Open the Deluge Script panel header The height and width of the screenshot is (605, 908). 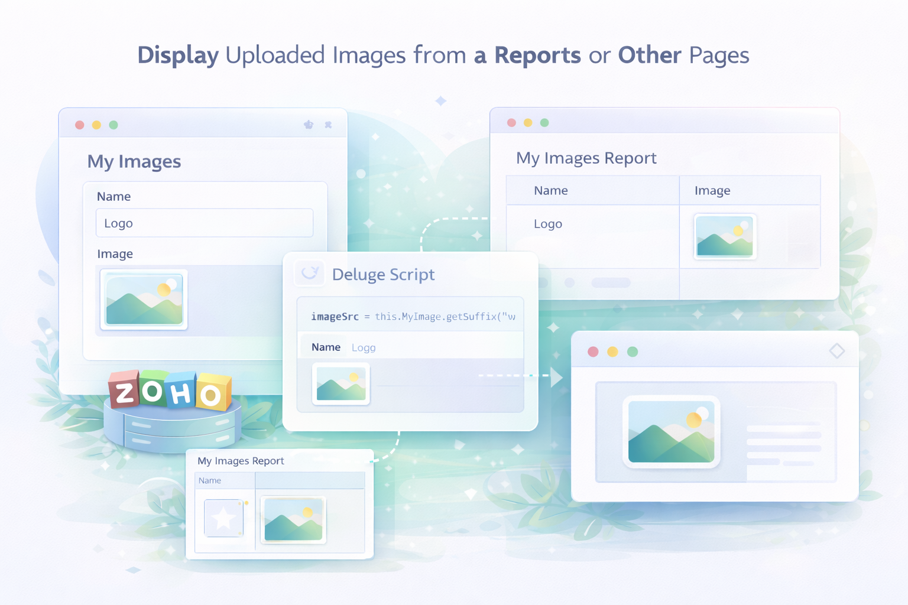(384, 274)
